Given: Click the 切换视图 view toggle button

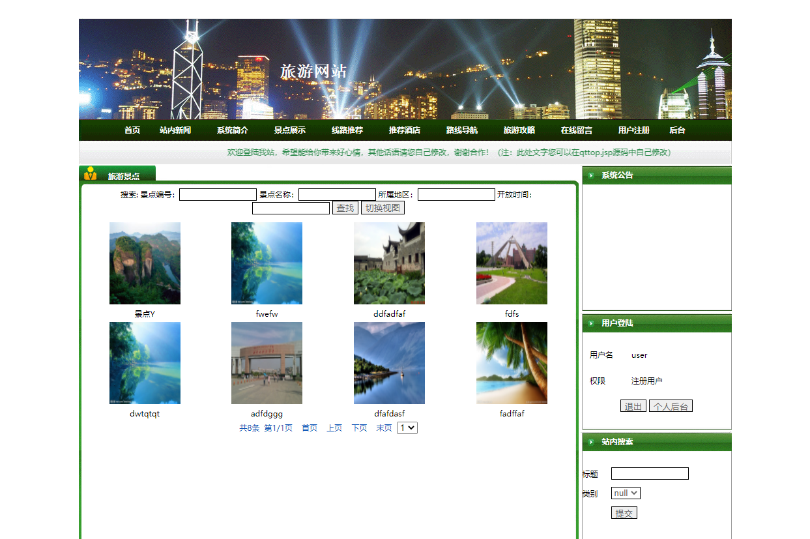Looking at the screenshot, I should 383,207.
